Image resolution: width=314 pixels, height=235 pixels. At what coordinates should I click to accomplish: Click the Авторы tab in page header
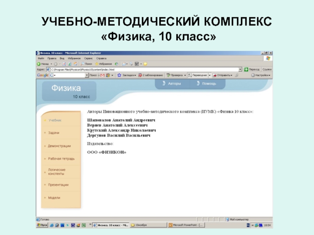click(x=172, y=83)
